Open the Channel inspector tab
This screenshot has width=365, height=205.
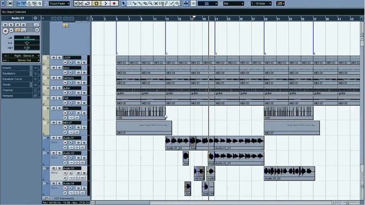pos(16,90)
